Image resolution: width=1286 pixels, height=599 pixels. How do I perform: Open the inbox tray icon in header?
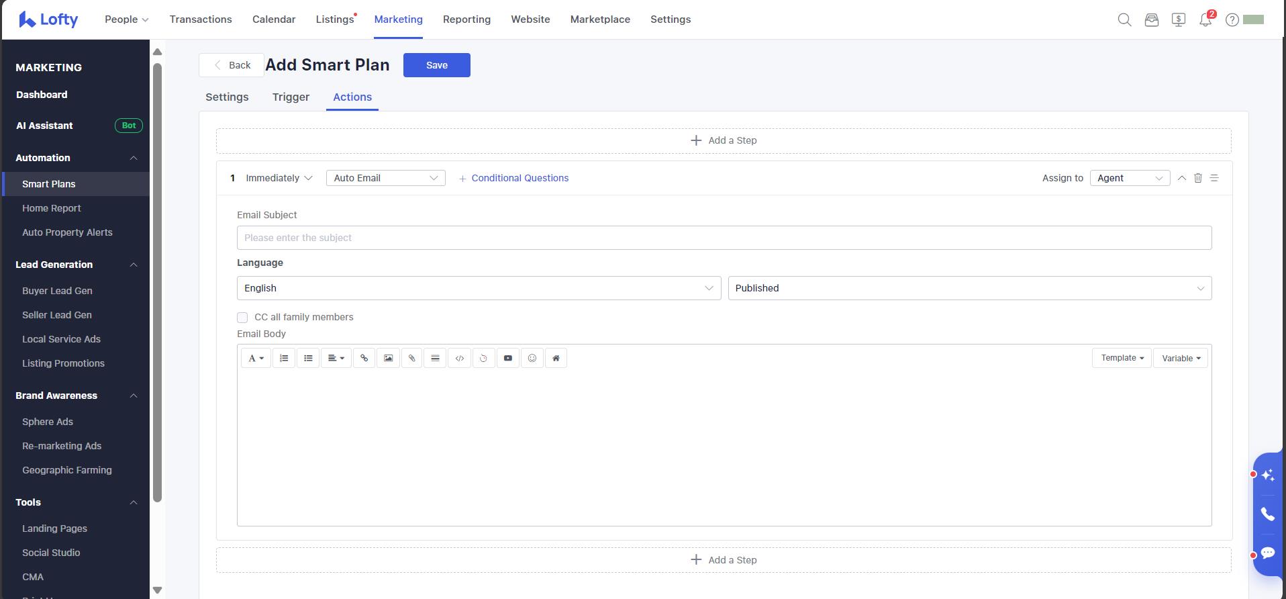(x=1152, y=19)
